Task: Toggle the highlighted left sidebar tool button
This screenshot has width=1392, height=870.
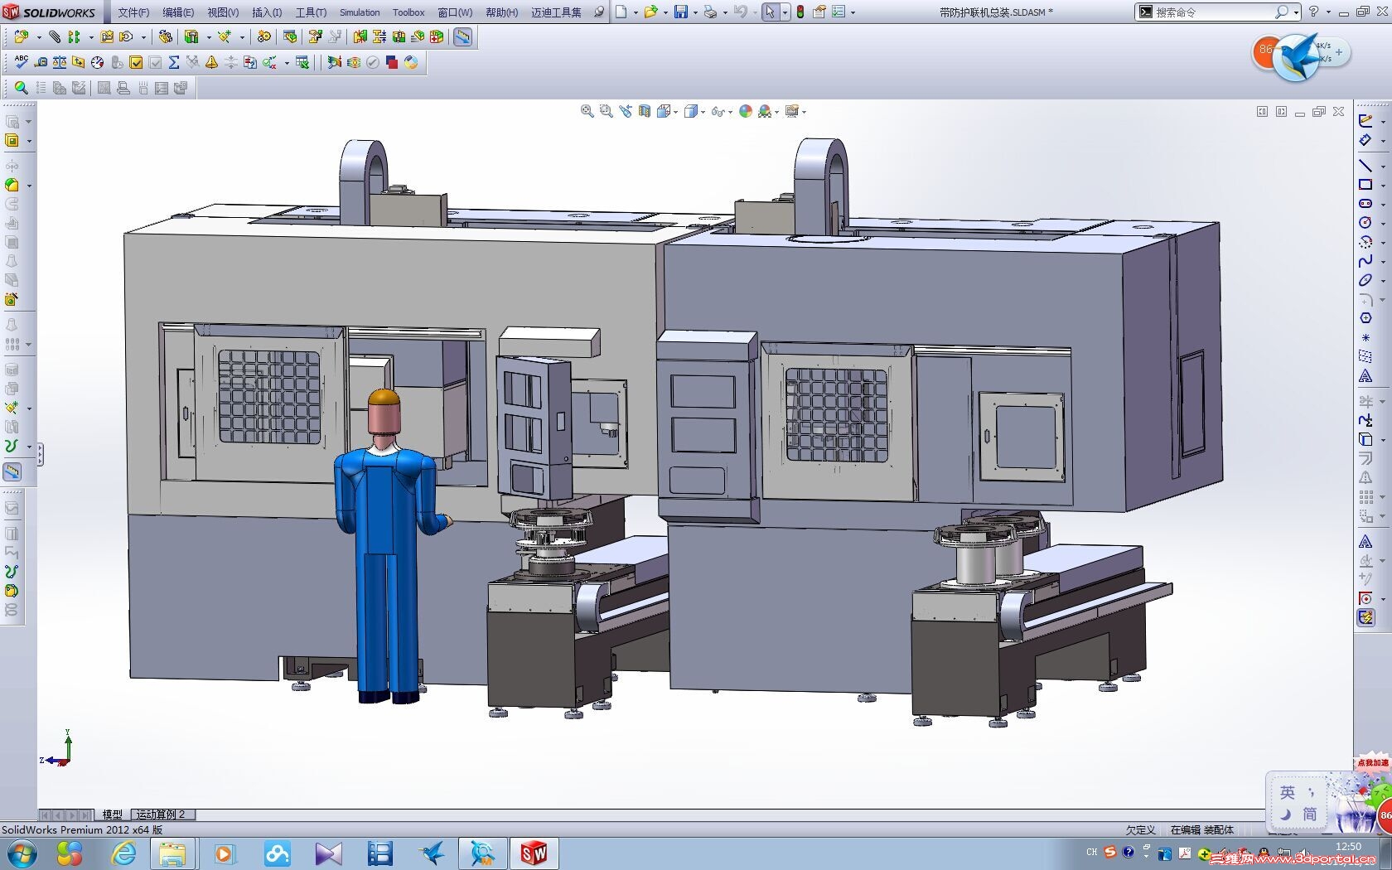Action: click(x=12, y=471)
